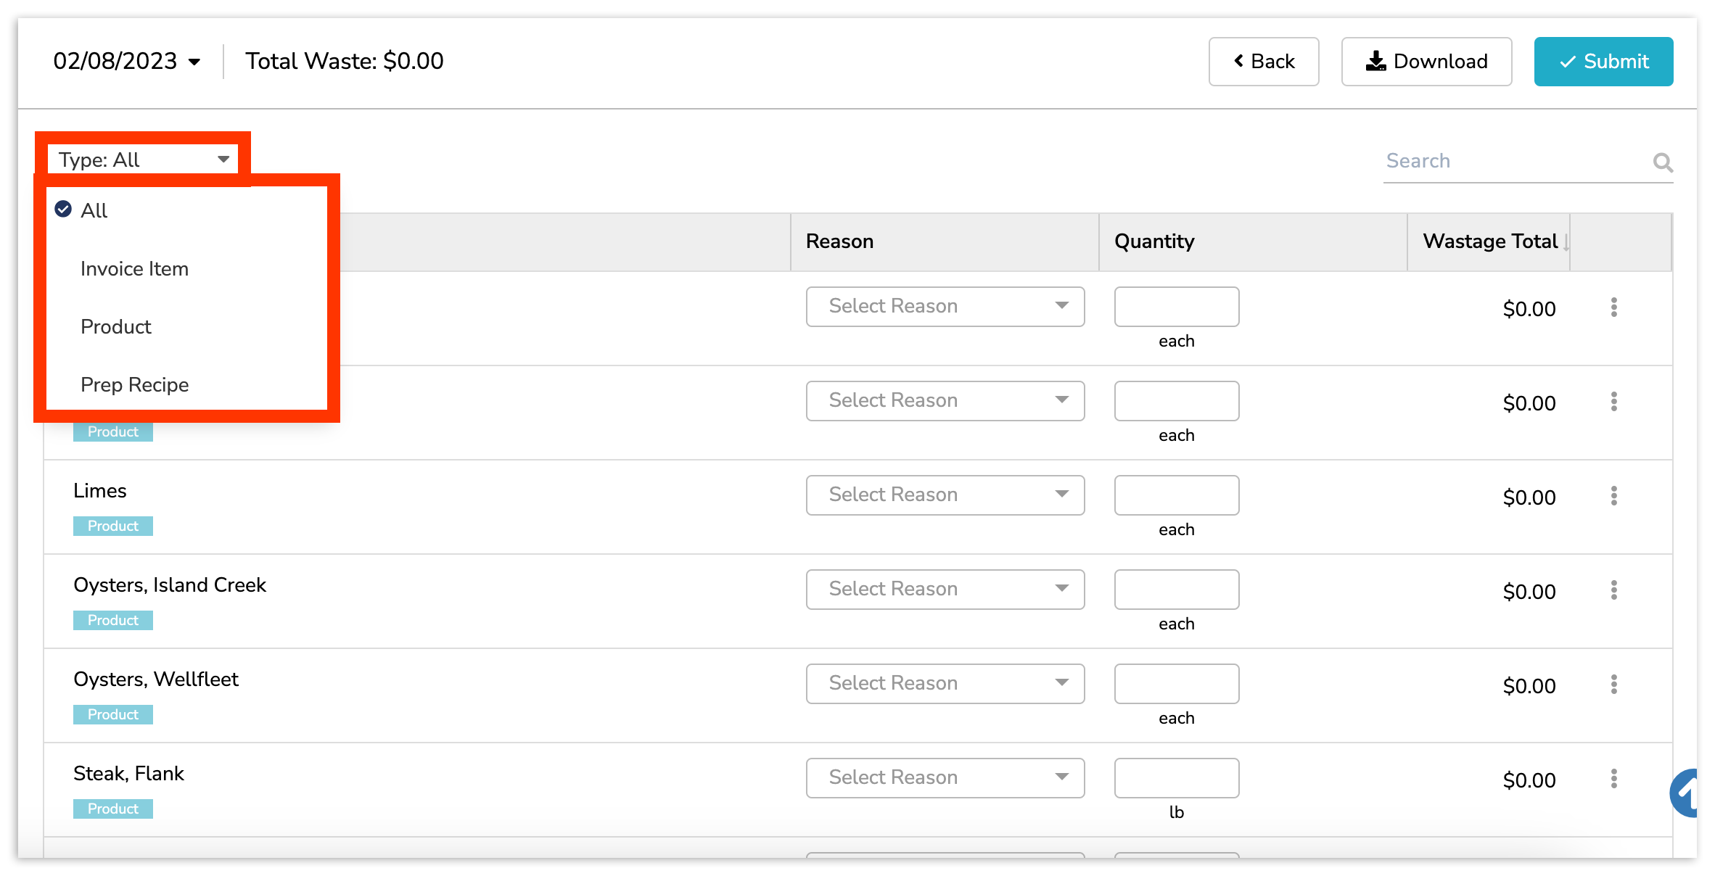Open three-dot menu on the first row
The image size is (1715, 876).
coord(1613,307)
